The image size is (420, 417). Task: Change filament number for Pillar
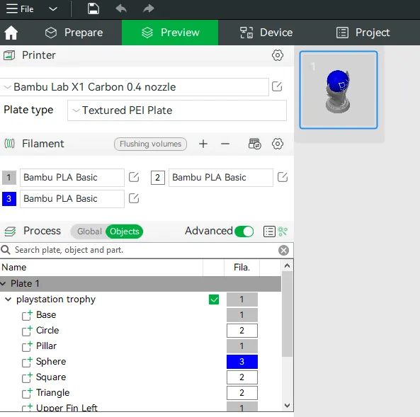click(x=242, y=346)
